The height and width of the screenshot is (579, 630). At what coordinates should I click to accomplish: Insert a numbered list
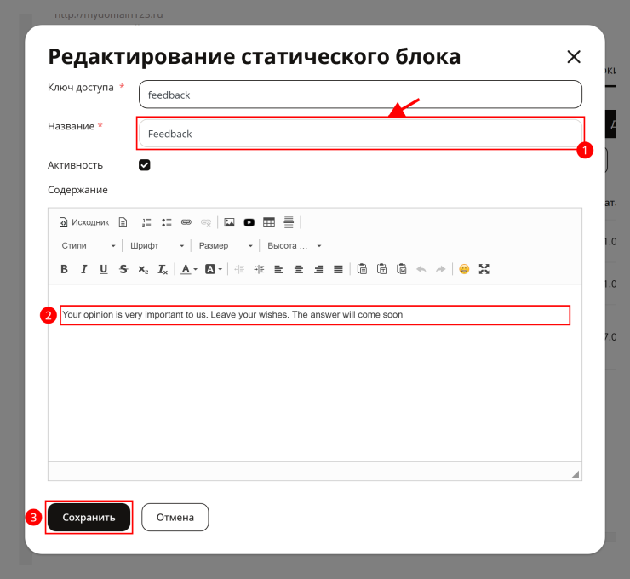[x=146, y=222]
